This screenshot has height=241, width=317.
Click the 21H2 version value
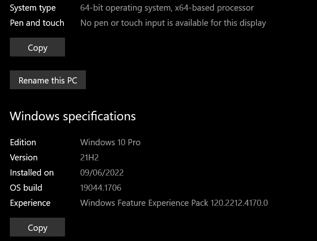tap(90, 158)
